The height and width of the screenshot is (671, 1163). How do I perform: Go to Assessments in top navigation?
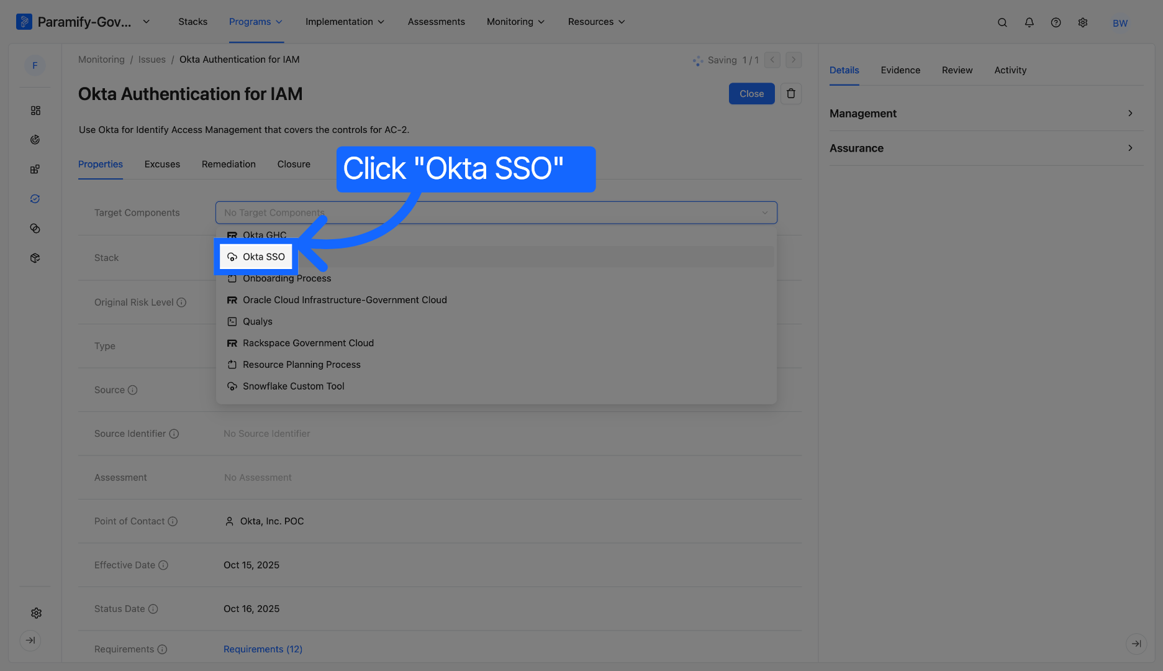[x=437, y=22]
